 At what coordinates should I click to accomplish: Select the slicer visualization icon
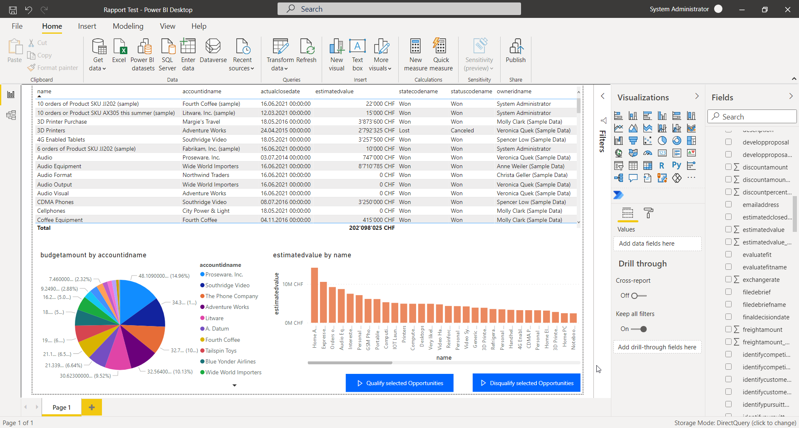pos(618,166)
